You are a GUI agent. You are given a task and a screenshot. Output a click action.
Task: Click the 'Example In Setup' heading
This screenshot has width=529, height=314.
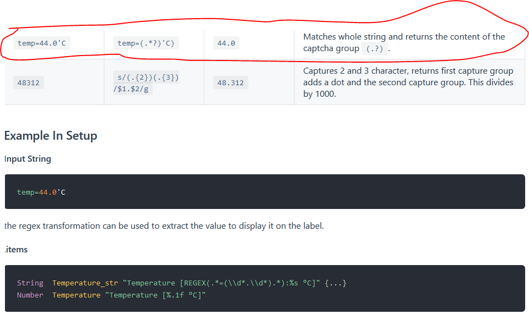pyautogui.click(x=51, y=136)
